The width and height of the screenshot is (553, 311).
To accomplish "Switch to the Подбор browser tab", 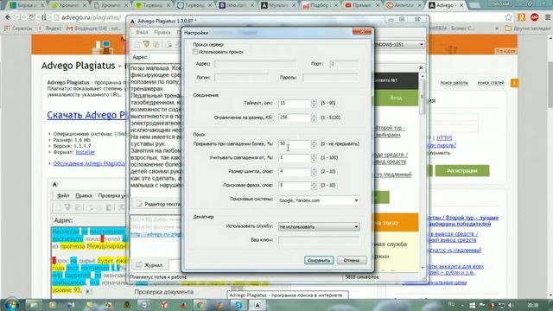I will click(x=321, y=5).
